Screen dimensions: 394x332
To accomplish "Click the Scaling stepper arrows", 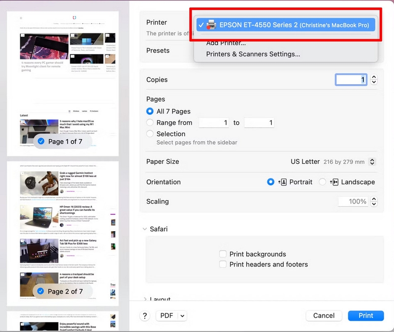I will pyautogui.click(x=374, y=202).
